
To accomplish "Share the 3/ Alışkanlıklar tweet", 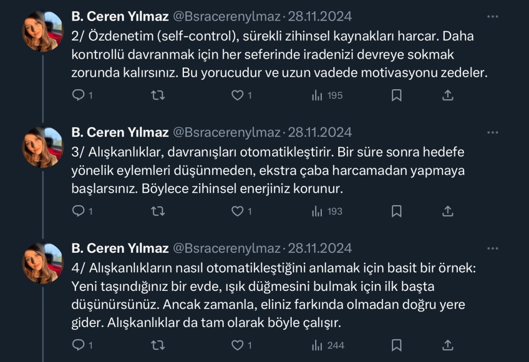I will [448, 211].
